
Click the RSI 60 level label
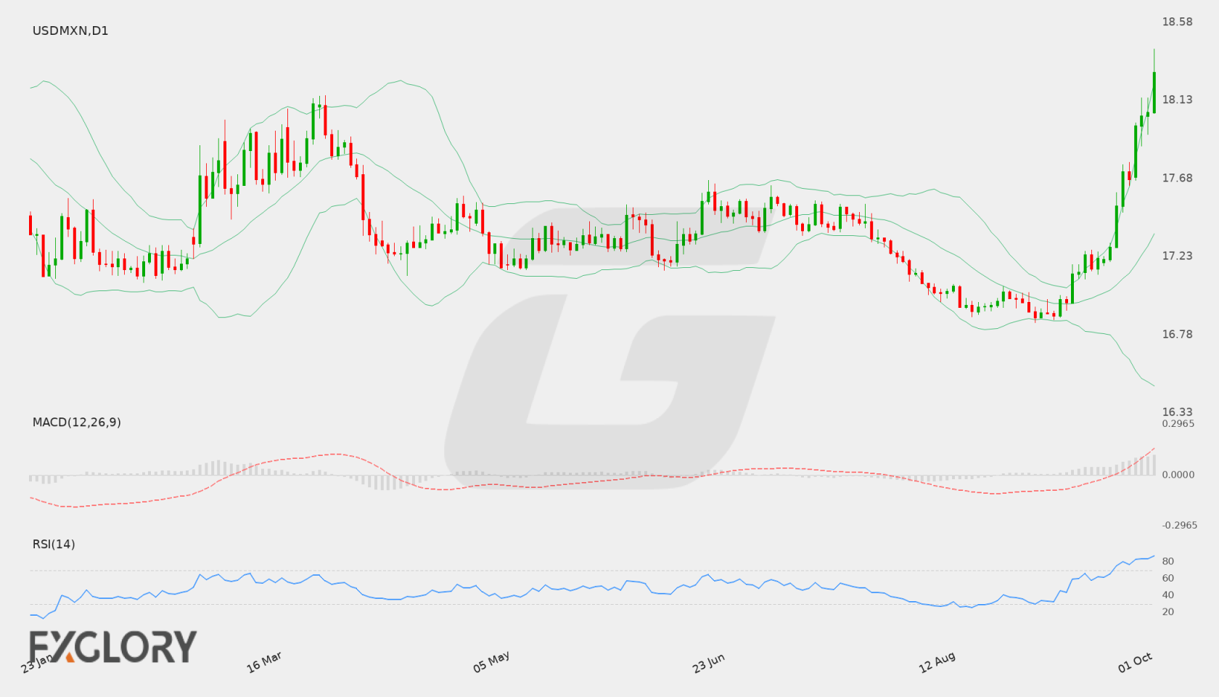coord(1168,578)
